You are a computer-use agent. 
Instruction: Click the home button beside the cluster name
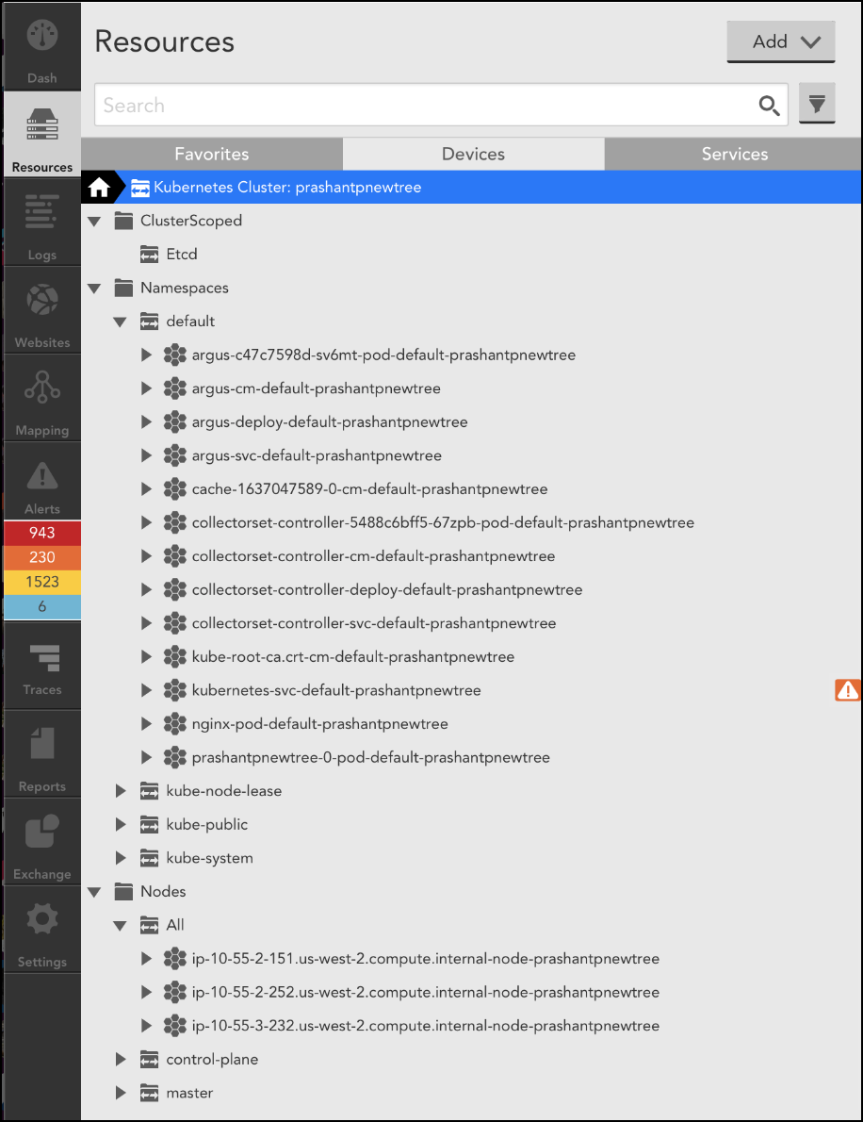tap(100, 187)
